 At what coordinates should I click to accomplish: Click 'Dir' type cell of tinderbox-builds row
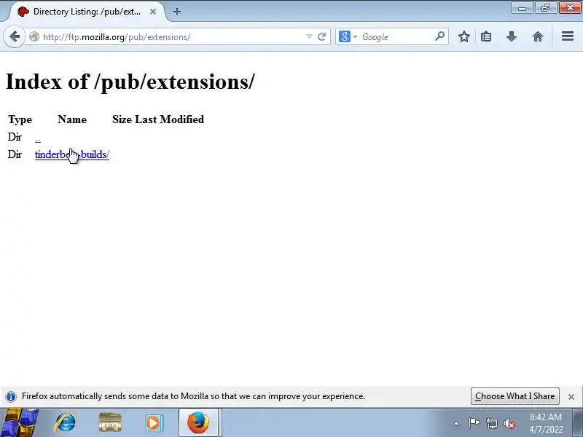tap(15, 154)
